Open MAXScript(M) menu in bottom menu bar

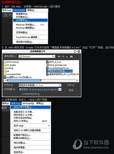(28, 103)
